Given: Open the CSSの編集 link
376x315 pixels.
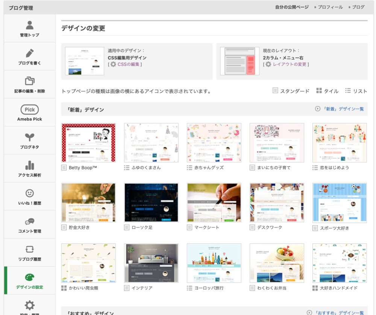Looking at the screenshot, I should [x=128, y=64].
